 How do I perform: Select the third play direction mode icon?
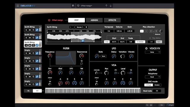pyautogui.click(x=151, y=31)
